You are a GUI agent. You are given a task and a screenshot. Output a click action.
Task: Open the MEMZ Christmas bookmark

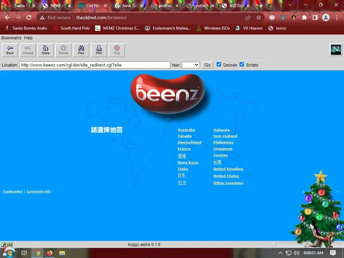coord(117,28)
